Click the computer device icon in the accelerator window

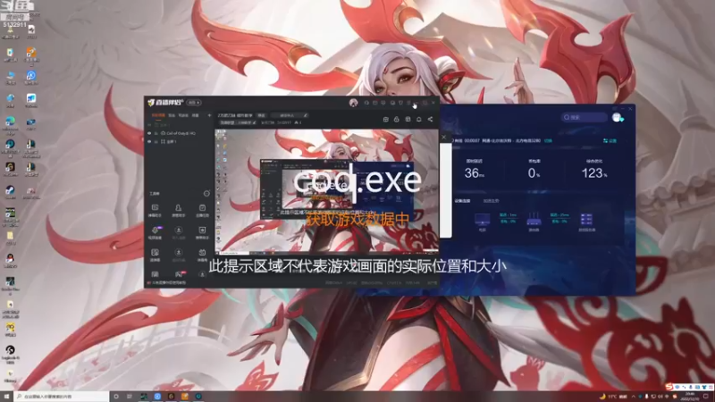click(482, 221)
